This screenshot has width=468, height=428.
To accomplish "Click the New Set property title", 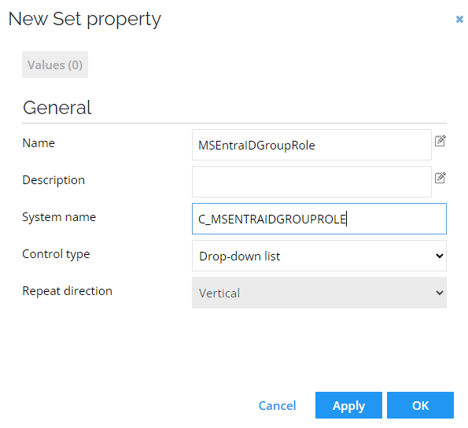I will [85, 19].
